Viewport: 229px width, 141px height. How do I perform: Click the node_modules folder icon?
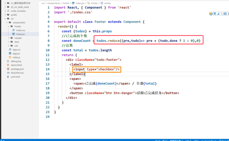coord(8,11)
